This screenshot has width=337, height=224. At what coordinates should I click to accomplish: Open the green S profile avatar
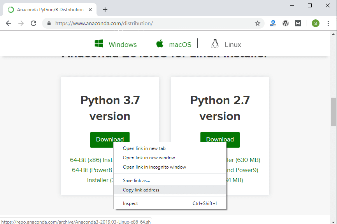(x=316, y=23)
